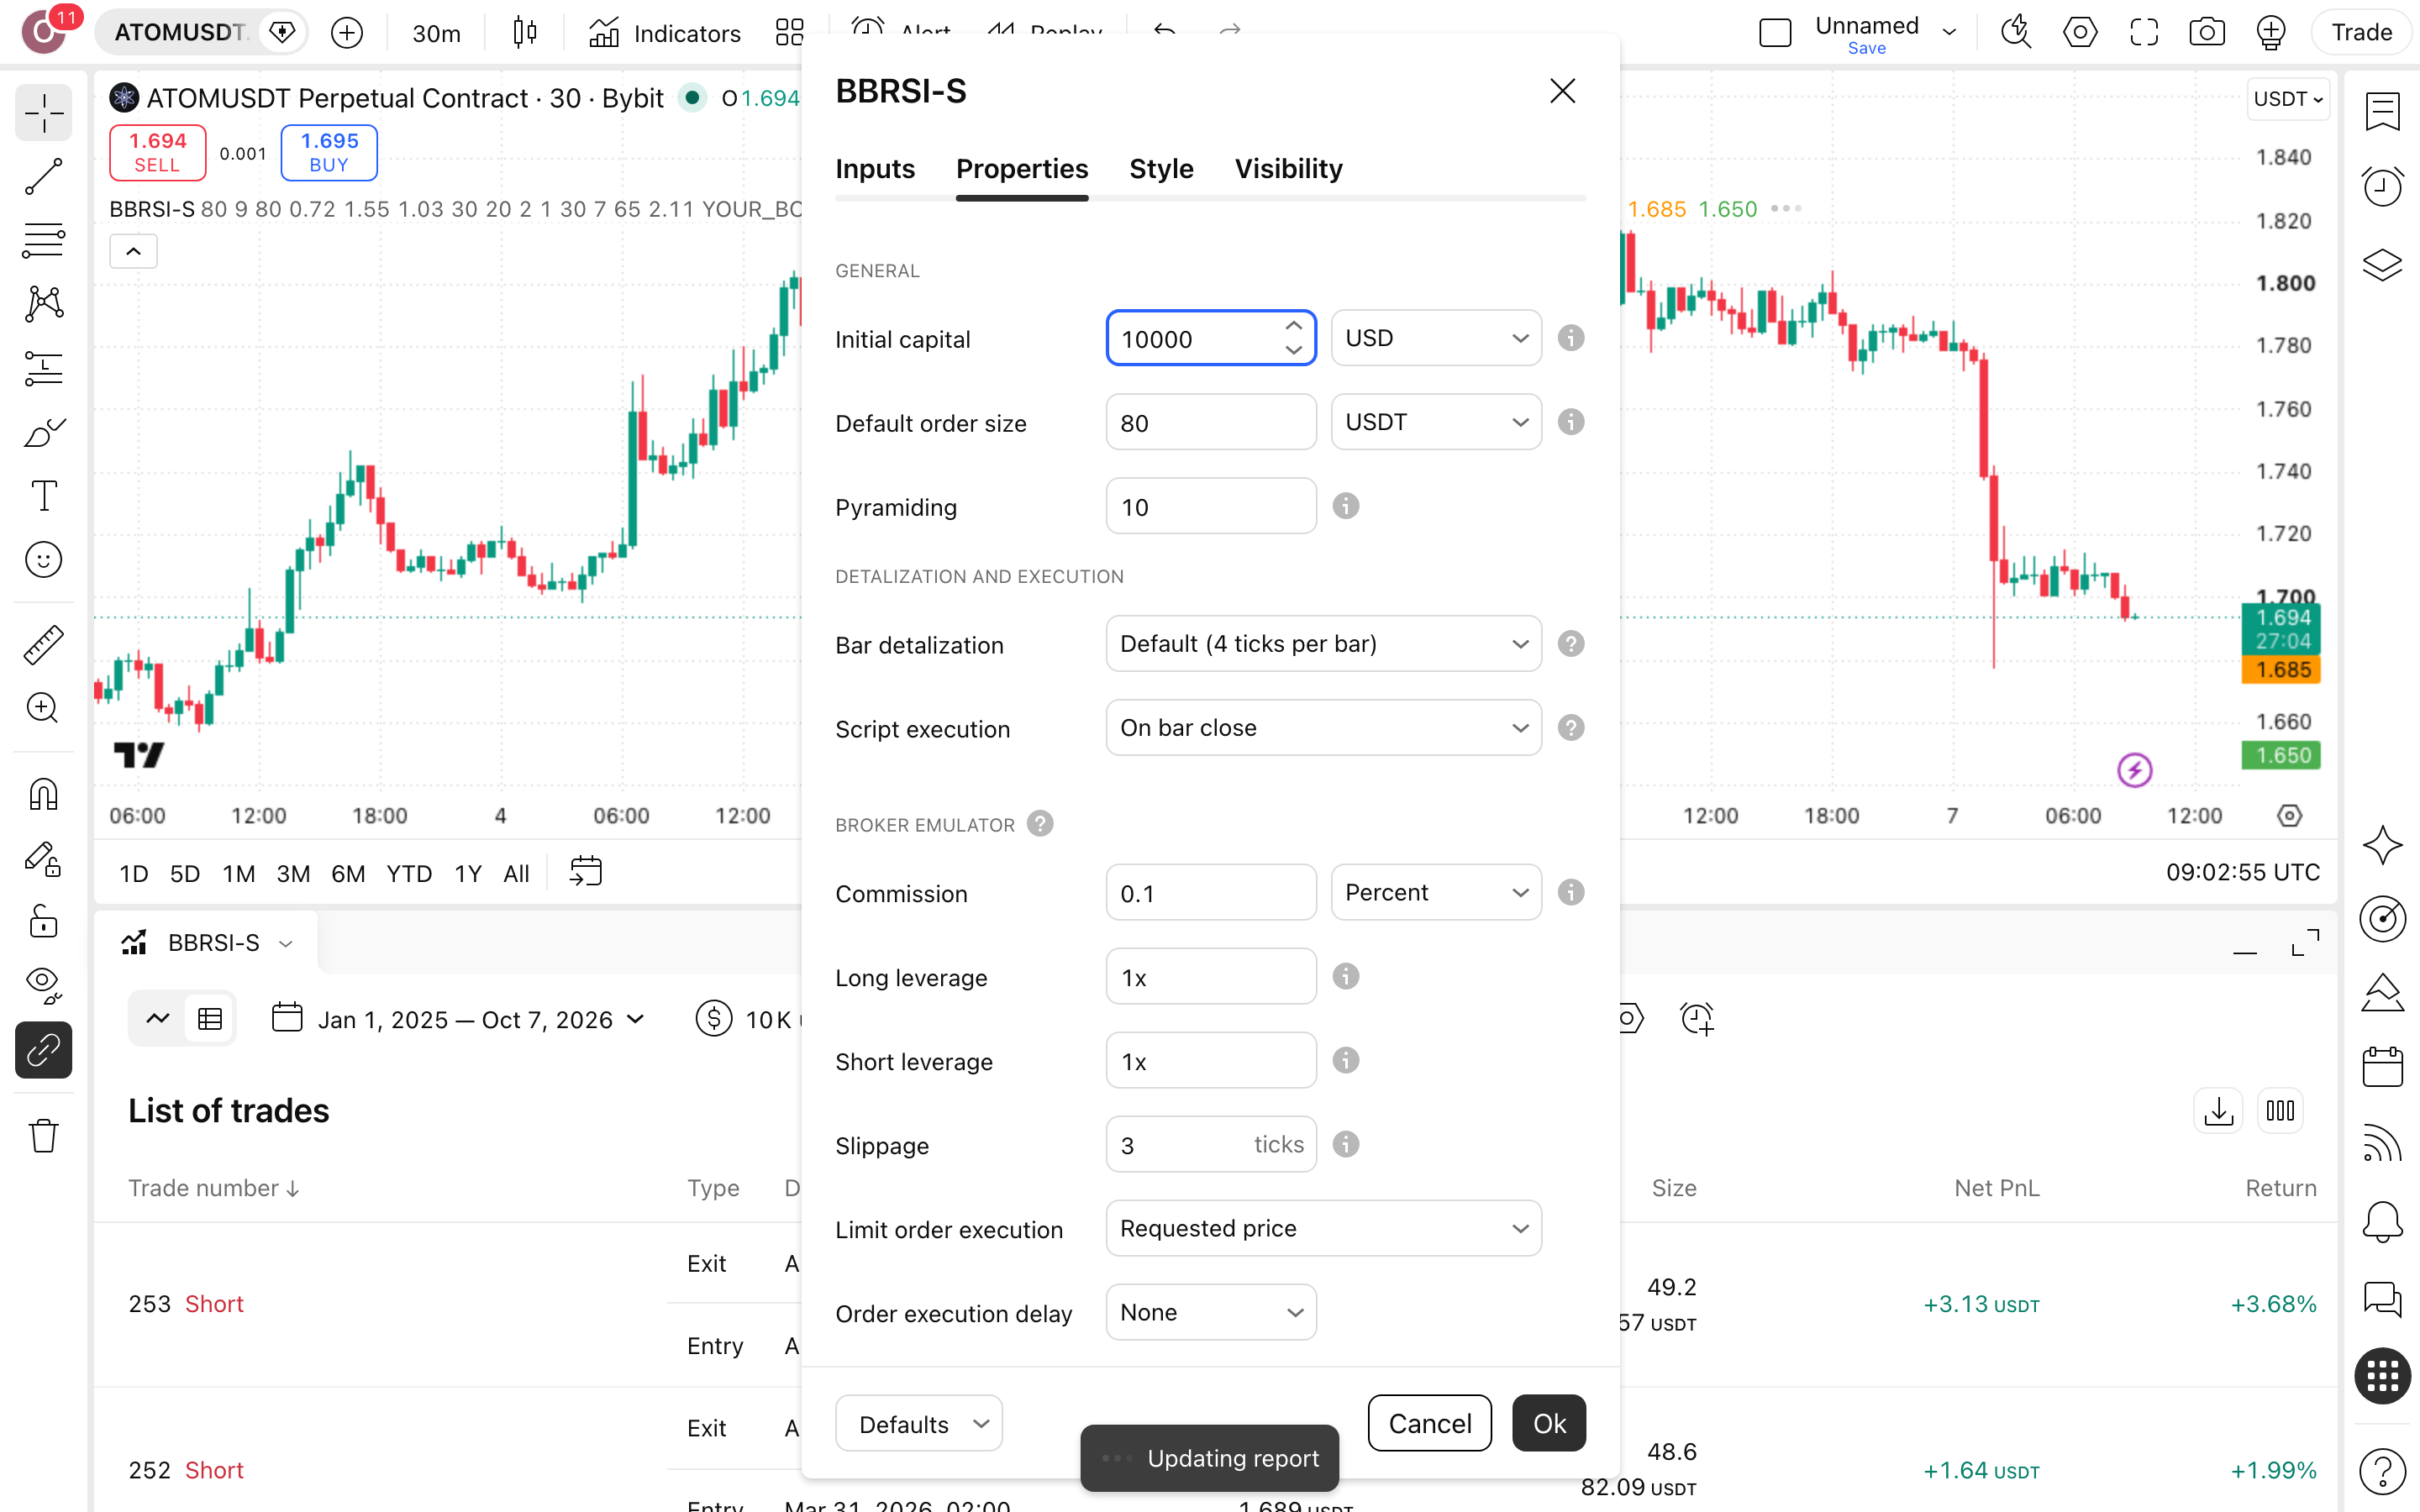
Task: Increment the Initial capital stepper up
Action: click(x=1294, y=326)
